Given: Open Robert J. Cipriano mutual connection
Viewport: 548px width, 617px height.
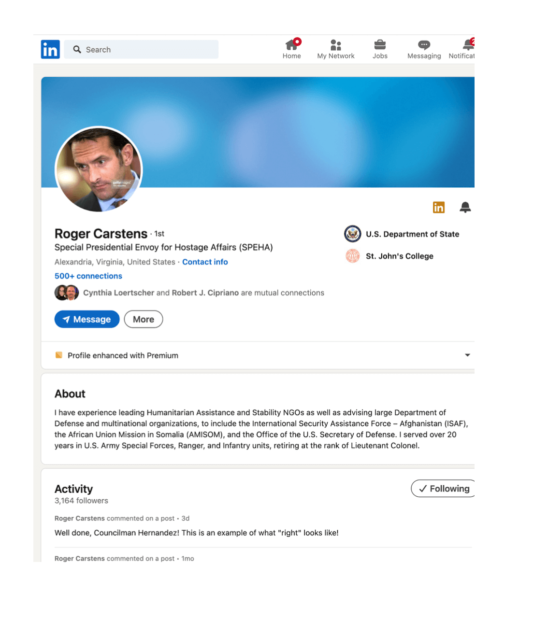Looking at the screenshot, I should pyautogui.click(x=205, y=293).
